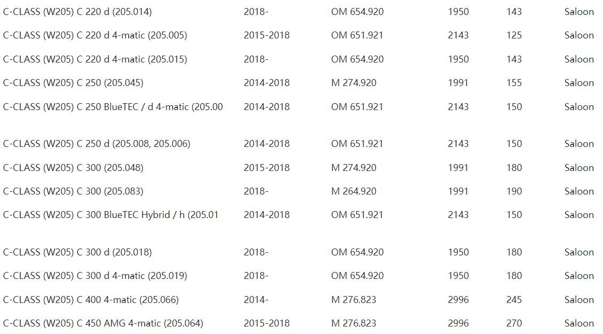603x334 pixels.
Task: Select the C 250 BlueTEC / d 4-matic model
Action: coord(113,107)
